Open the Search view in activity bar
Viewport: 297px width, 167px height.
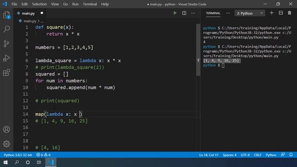click(x=6, y=29)
